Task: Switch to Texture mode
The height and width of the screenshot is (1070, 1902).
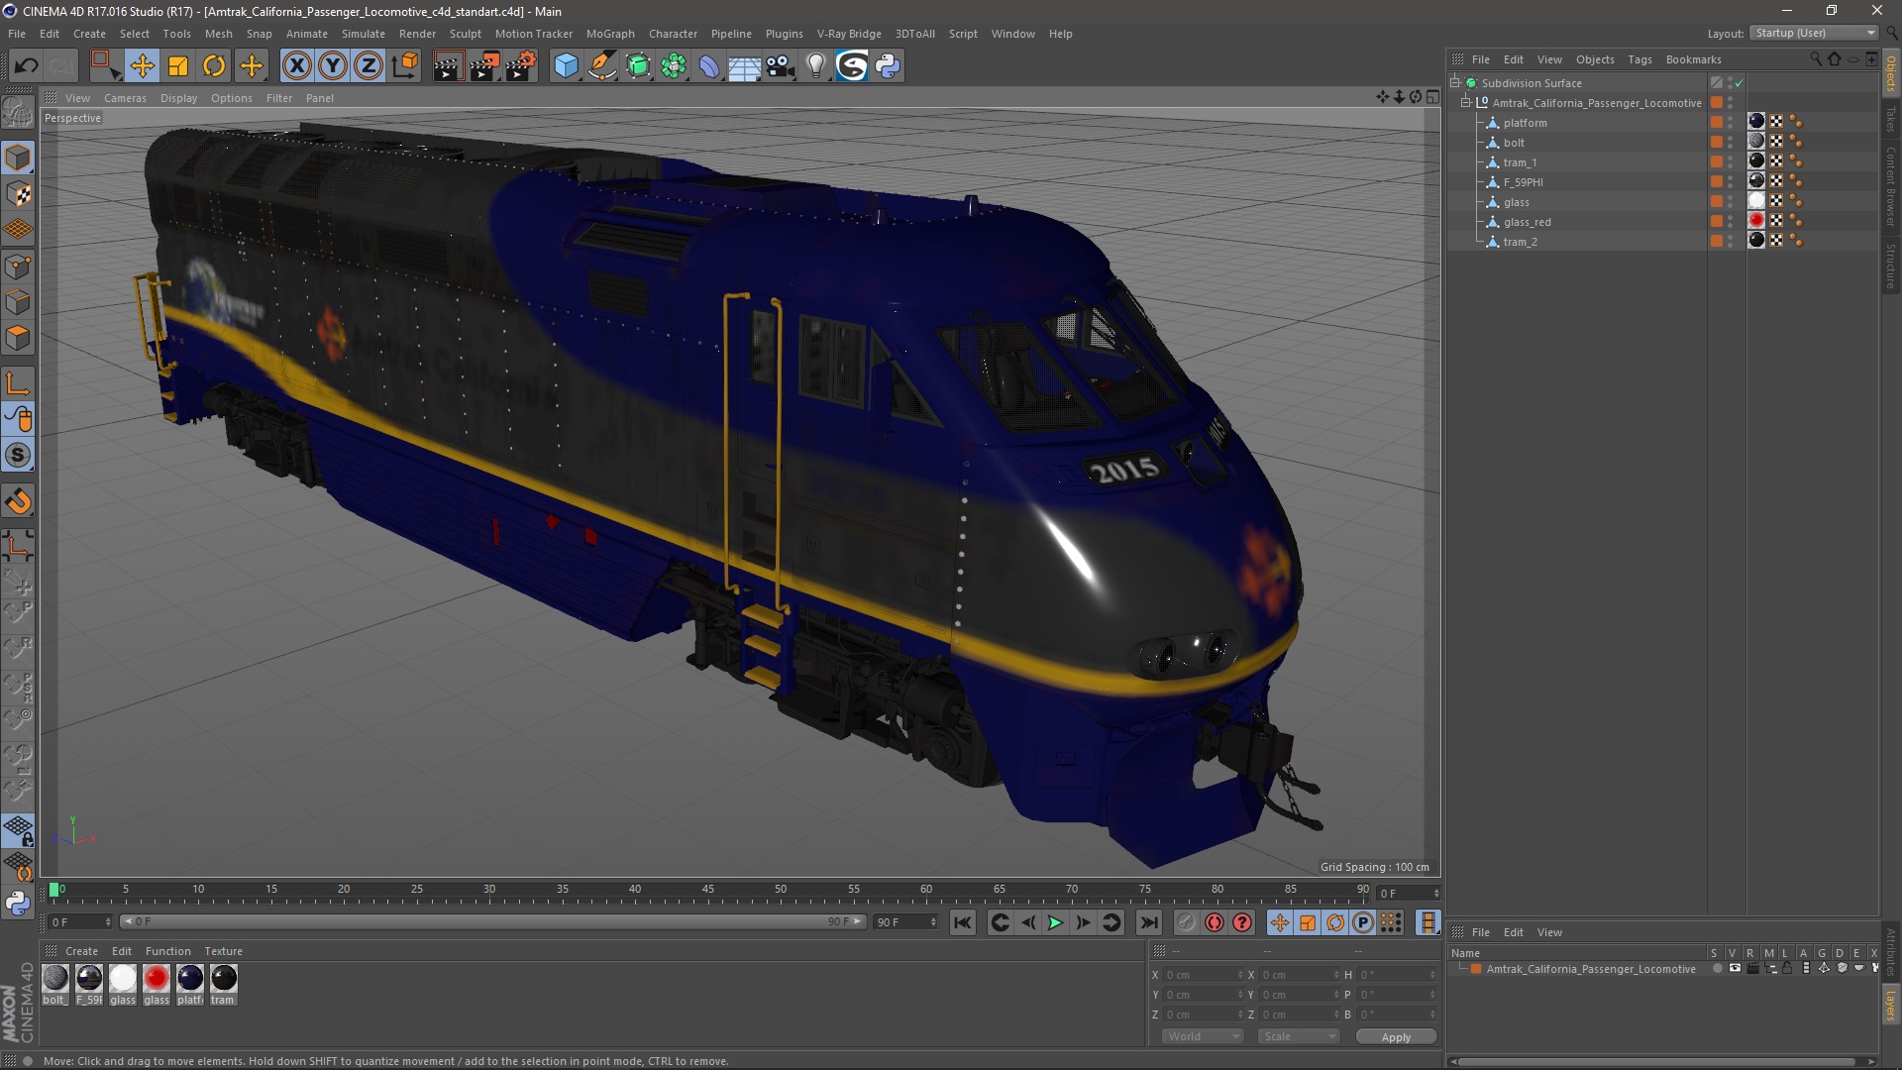Action: (18, 194)
